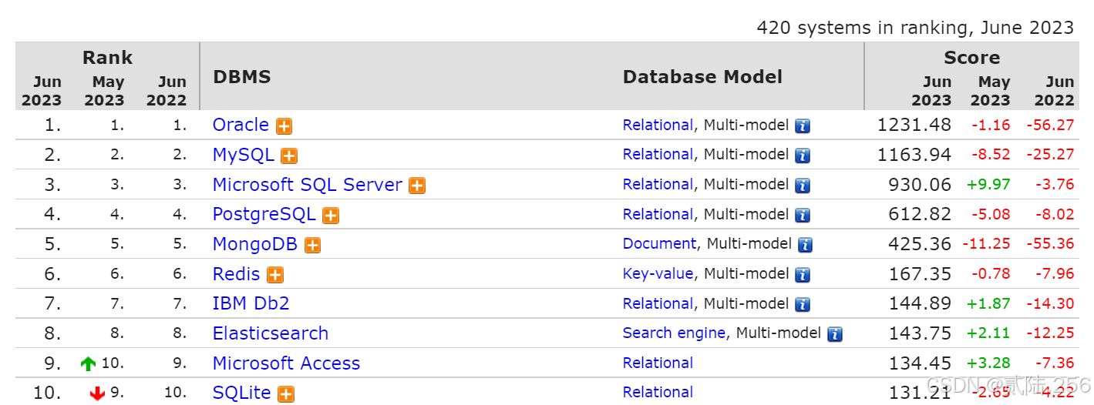The height and width of the screenshot is (405, 1094).
Task: Click Relational model link in MySQL row
Action: pyautogui.click(x=658, y=154)
